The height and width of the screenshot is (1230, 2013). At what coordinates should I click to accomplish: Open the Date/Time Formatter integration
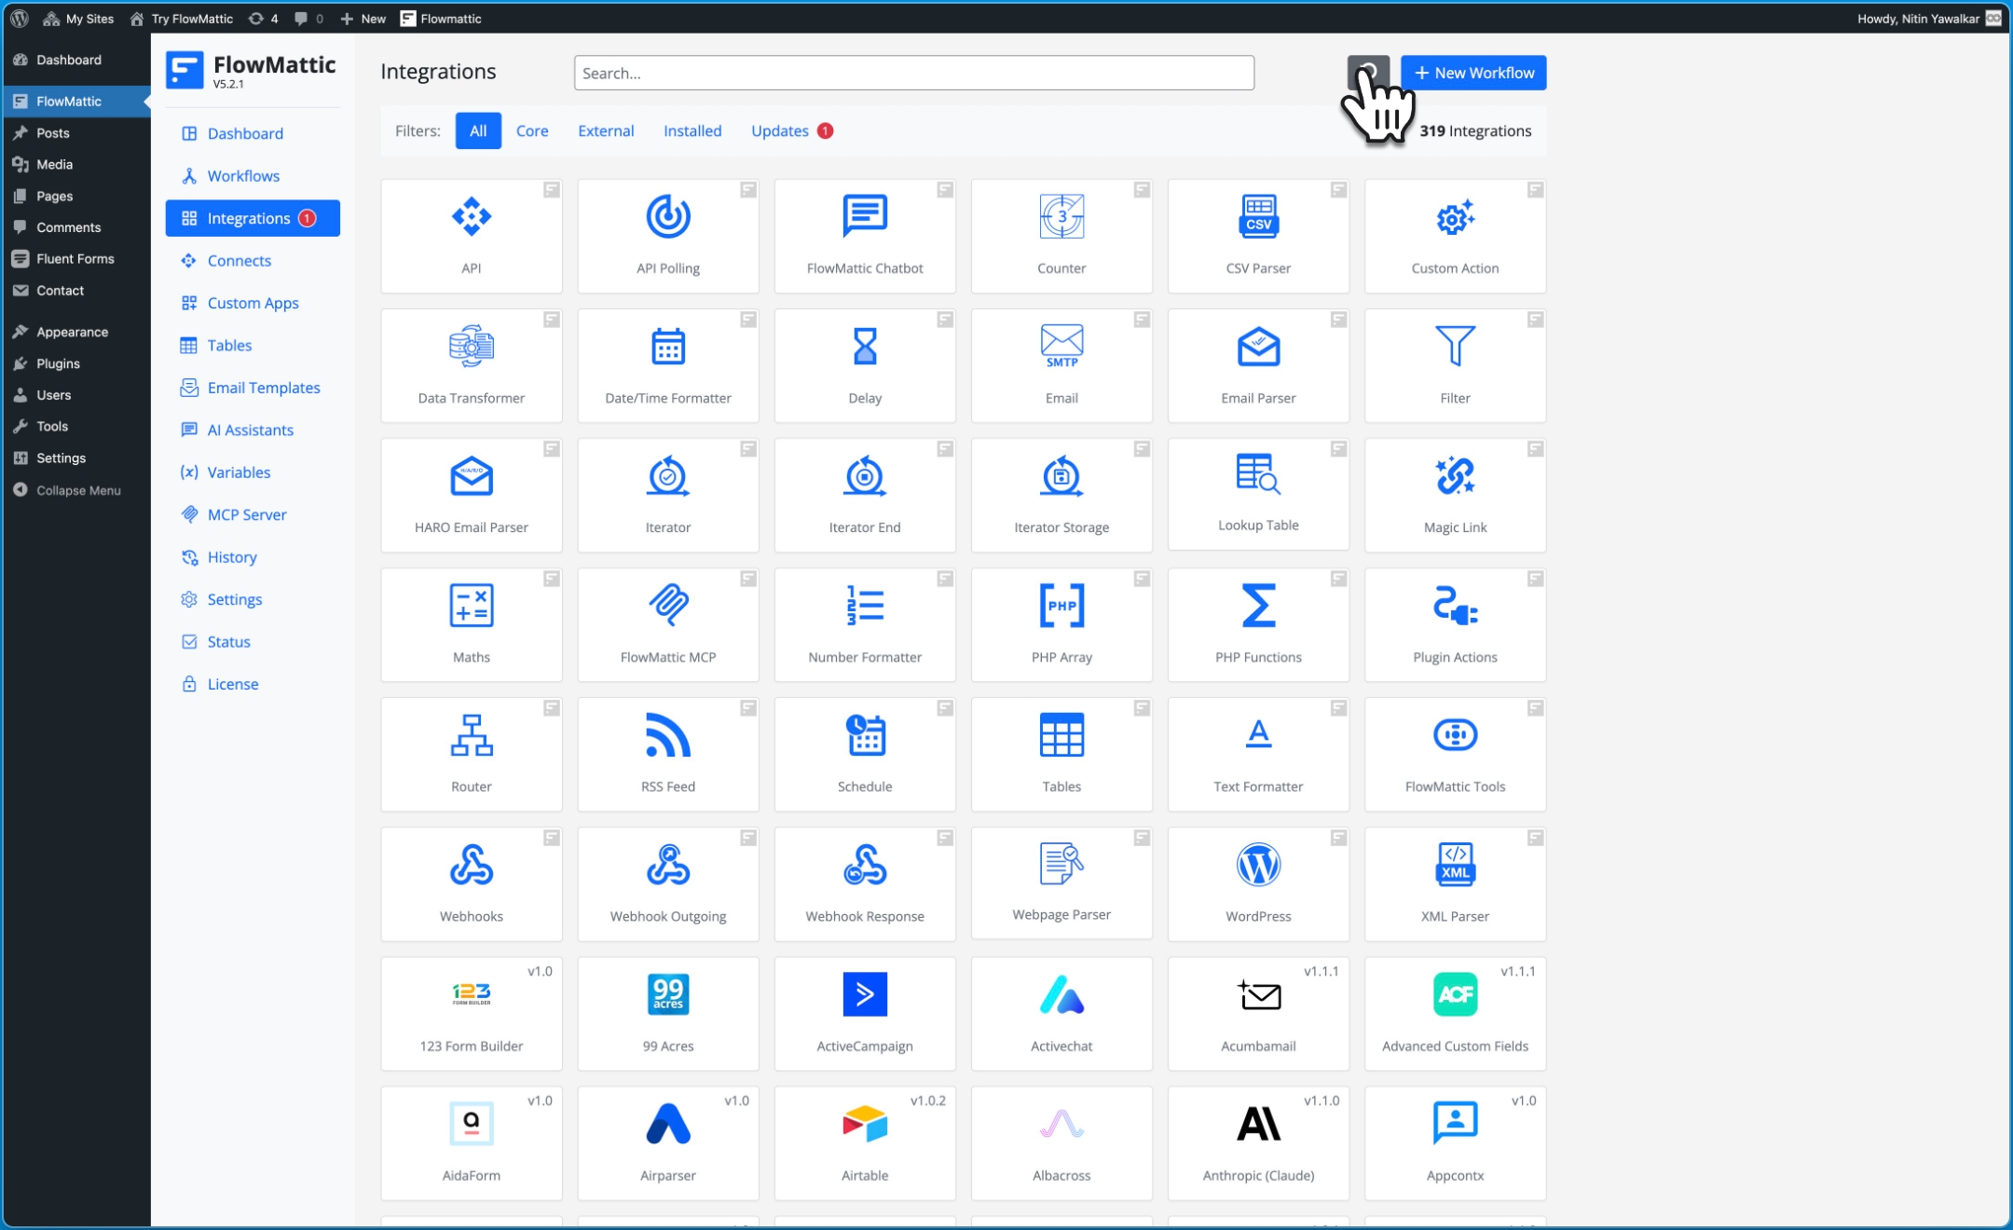pos(668,365)
